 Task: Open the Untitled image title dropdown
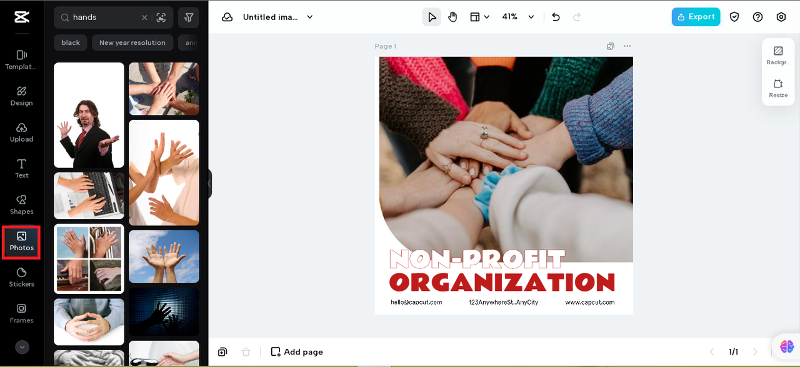tap(278, 17)
